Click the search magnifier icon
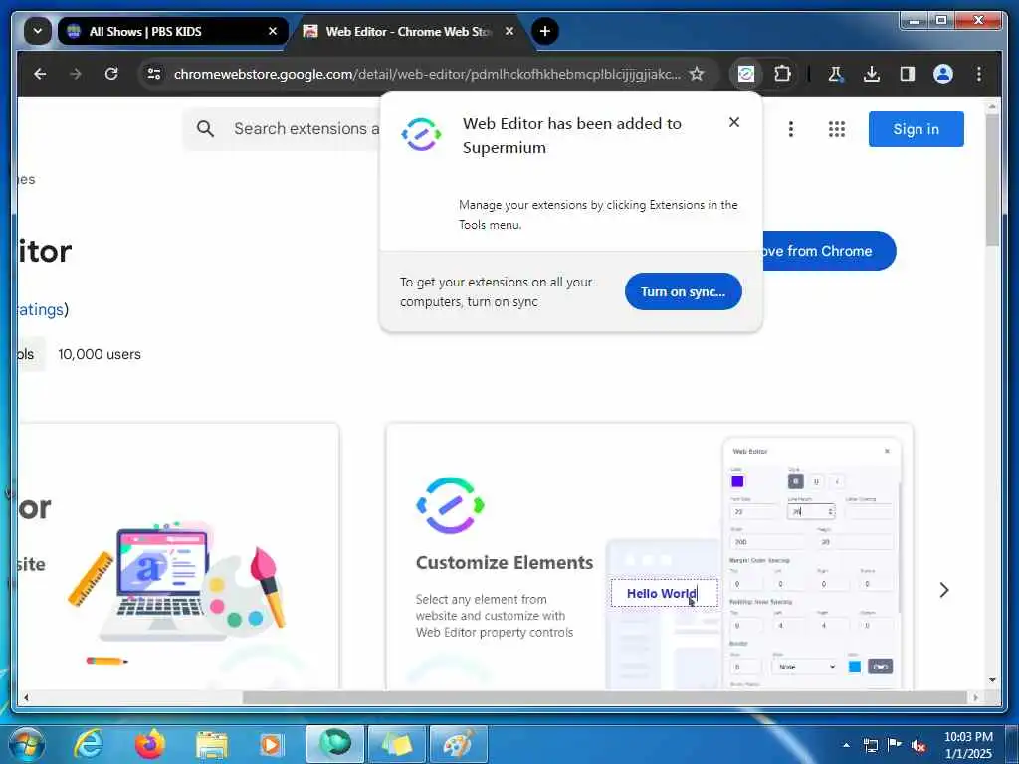 tap(205, 128)
